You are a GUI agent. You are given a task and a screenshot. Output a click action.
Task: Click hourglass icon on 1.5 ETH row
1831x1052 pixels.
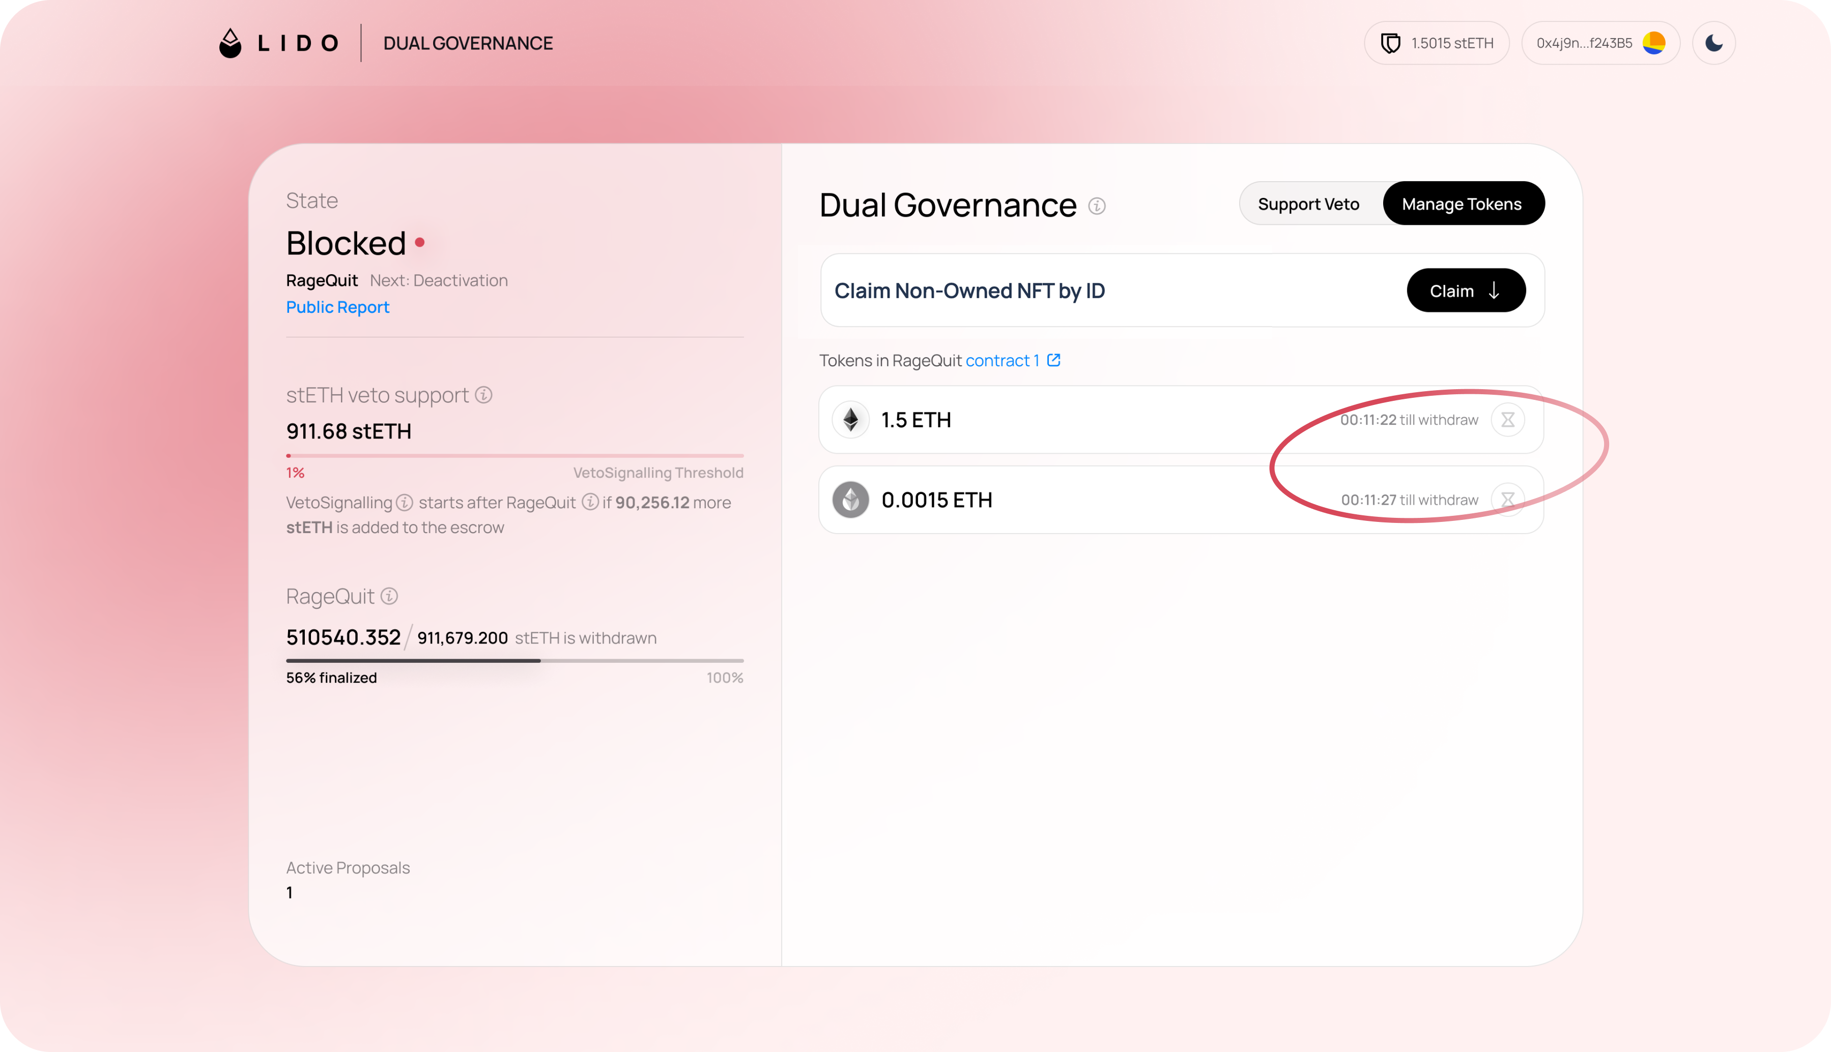[1508, 420]
